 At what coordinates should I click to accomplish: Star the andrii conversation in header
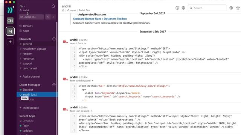(63, 10)
